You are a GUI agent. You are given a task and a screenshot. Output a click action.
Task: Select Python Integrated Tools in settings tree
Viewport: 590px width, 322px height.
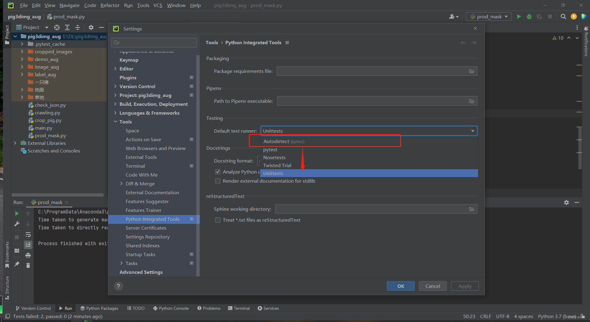pos(154,219)
